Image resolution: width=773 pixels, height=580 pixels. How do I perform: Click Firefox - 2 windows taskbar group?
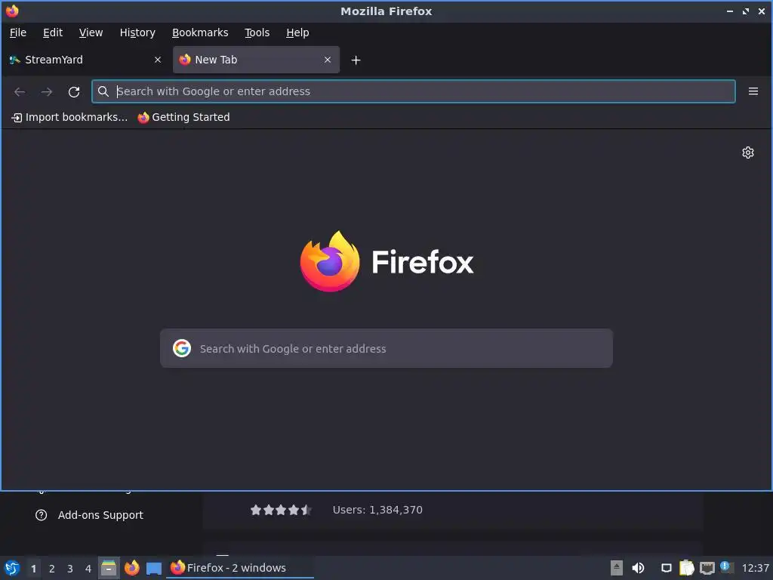click(239, 568)
